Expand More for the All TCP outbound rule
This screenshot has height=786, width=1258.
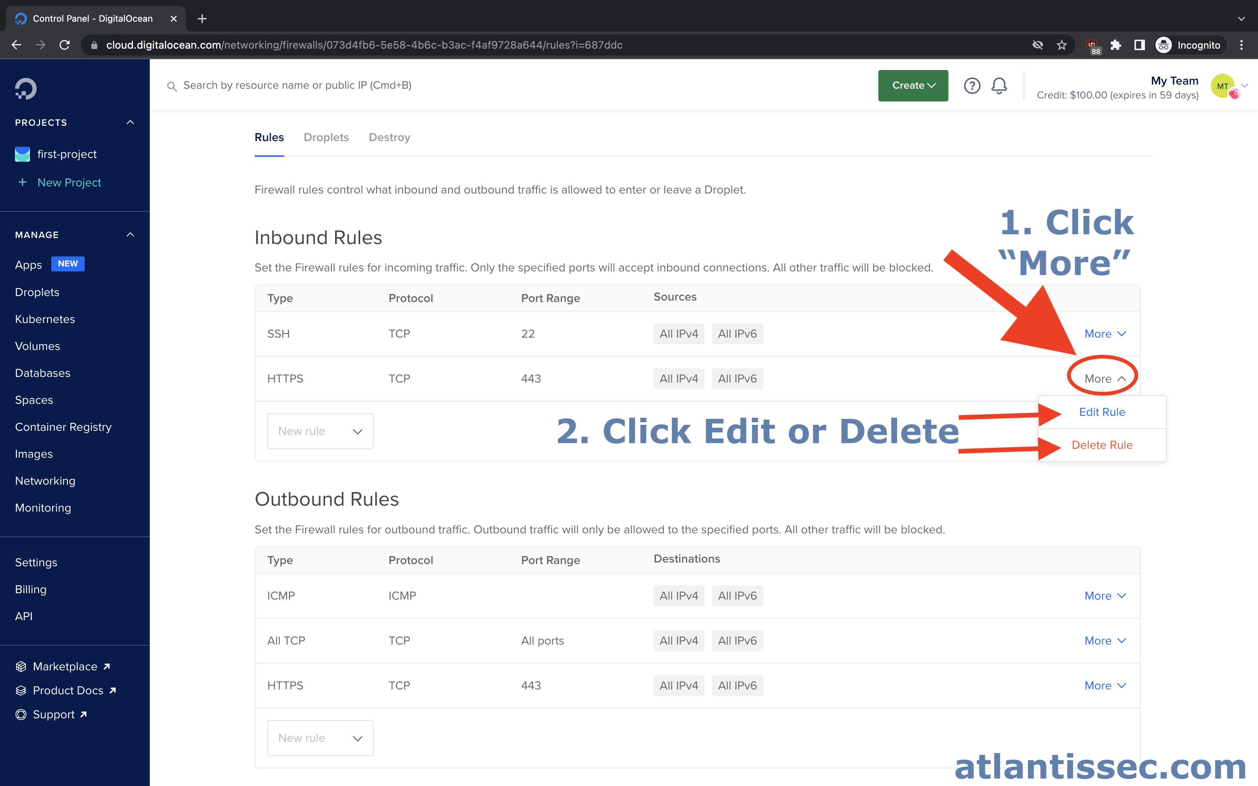1105,640
